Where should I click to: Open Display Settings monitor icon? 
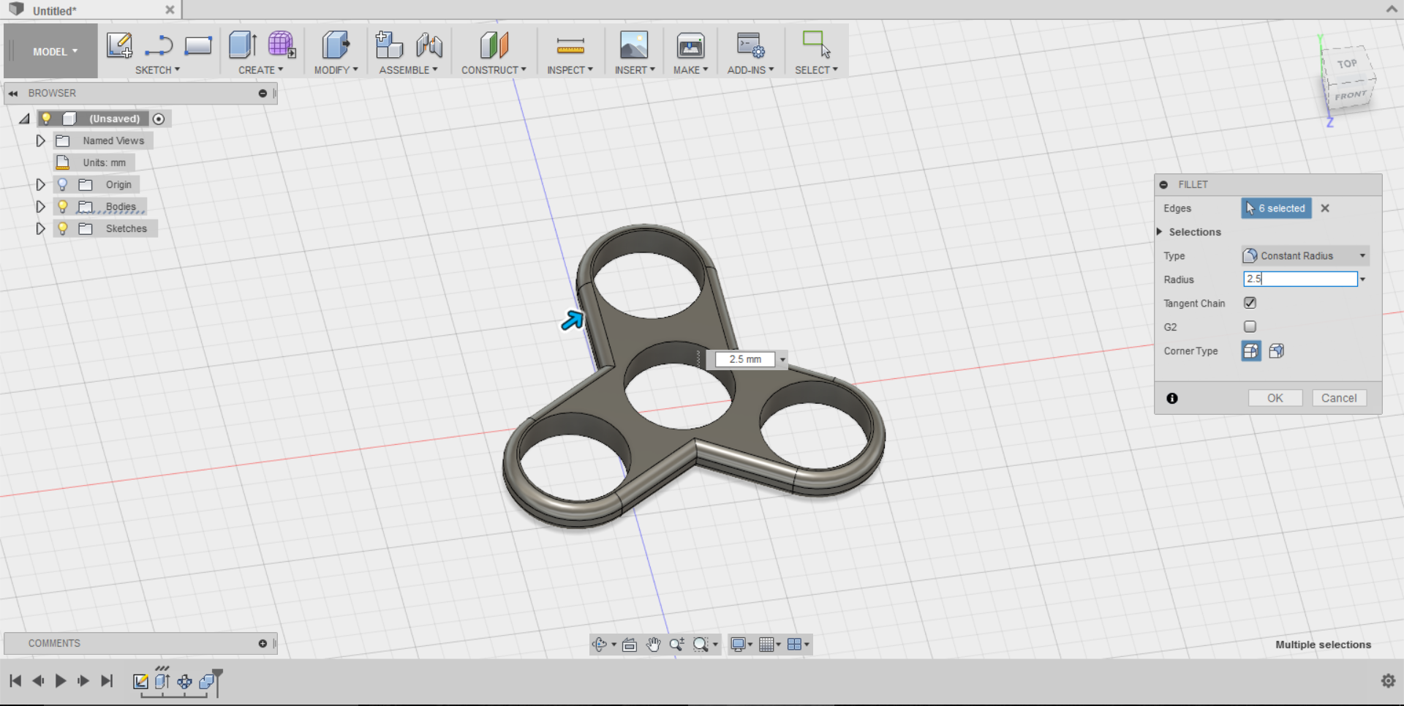[x=739, y=645]
